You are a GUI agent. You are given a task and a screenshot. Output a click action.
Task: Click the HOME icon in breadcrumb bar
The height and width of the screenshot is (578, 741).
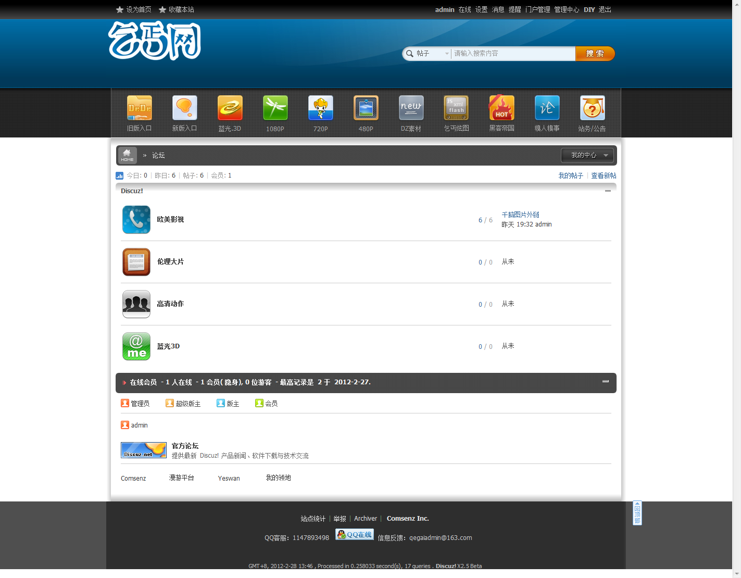(128, 155)
